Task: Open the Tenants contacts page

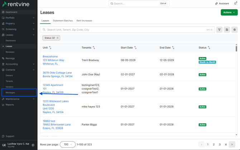Action: coord(9,81)
